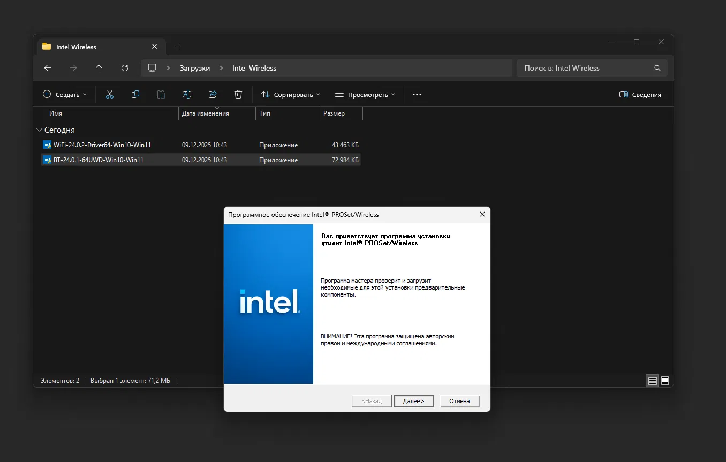Toggle the Сведения details pane
726x462 pixels.
click(x=640, y=94)
